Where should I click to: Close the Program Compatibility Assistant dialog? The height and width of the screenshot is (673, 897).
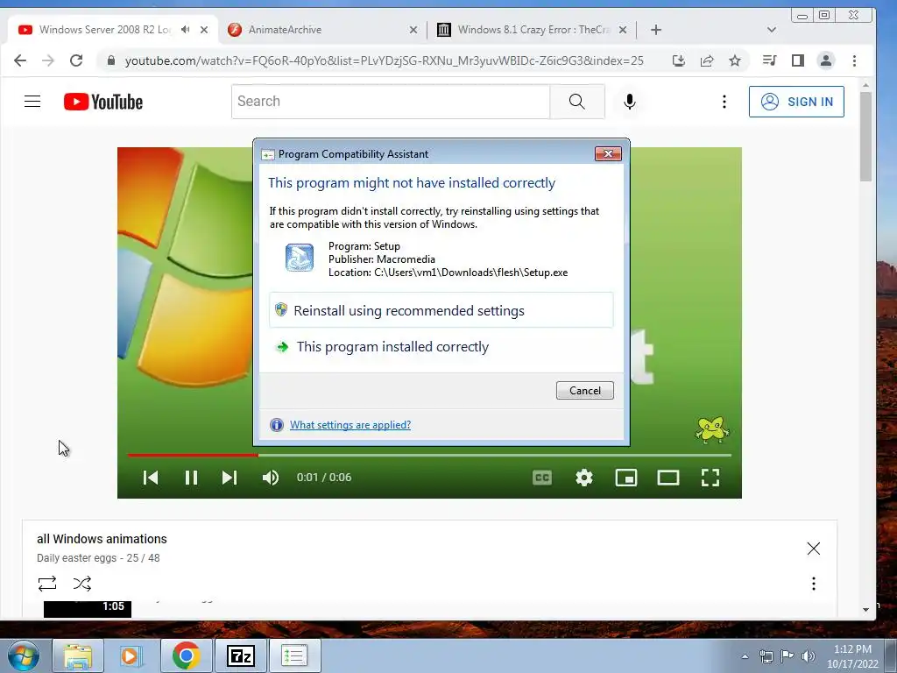tap(608, 153)
